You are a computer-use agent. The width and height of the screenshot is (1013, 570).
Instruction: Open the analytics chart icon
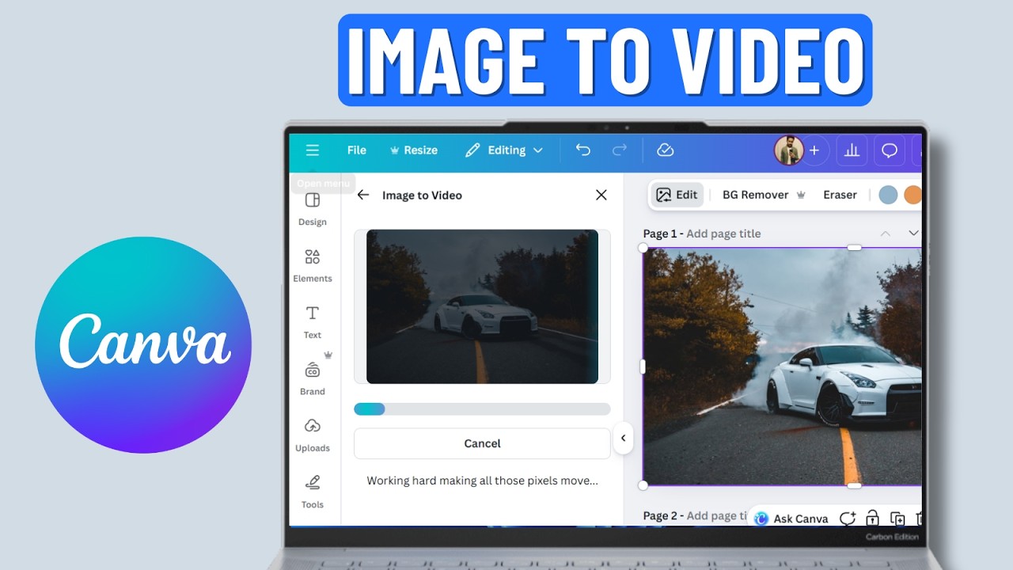pyautogui.click(x=852, y=150)
